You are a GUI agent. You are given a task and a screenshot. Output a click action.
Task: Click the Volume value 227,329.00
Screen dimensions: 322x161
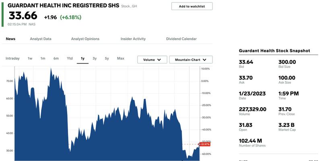pyautogui.click(x=253, y=109)
